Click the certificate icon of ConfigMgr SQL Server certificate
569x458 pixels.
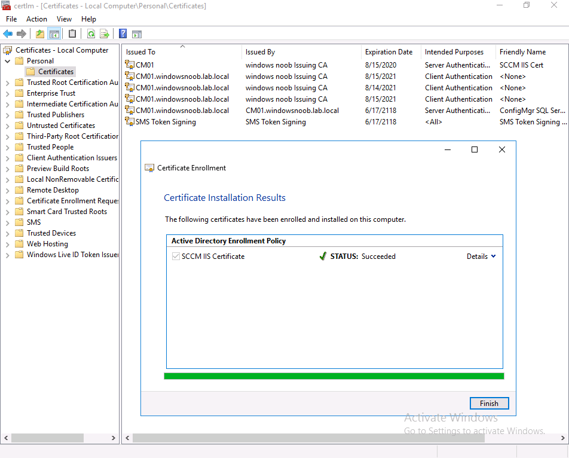pyautogui.click(x=130, y=110)
